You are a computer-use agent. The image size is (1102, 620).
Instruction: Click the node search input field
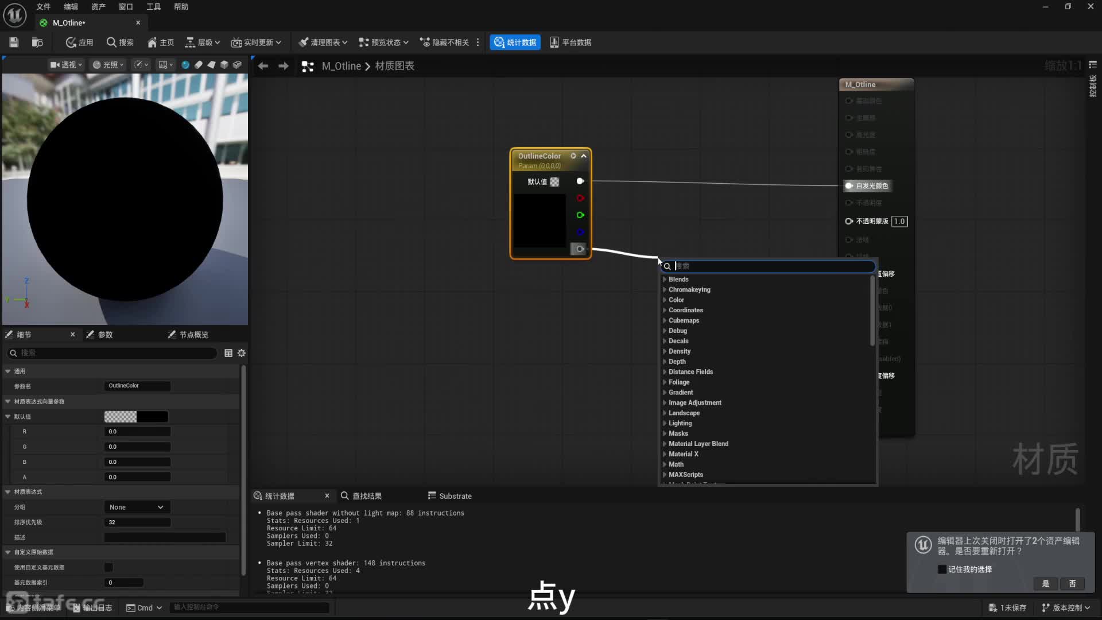(x=769, y=266)
